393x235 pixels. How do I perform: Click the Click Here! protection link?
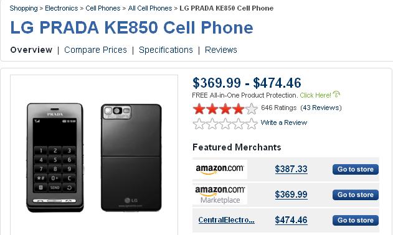click(x=315, y=95)
